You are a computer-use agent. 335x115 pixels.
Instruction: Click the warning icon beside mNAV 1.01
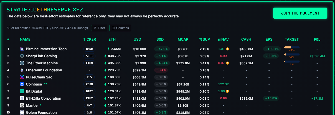[x=227, y=49]
